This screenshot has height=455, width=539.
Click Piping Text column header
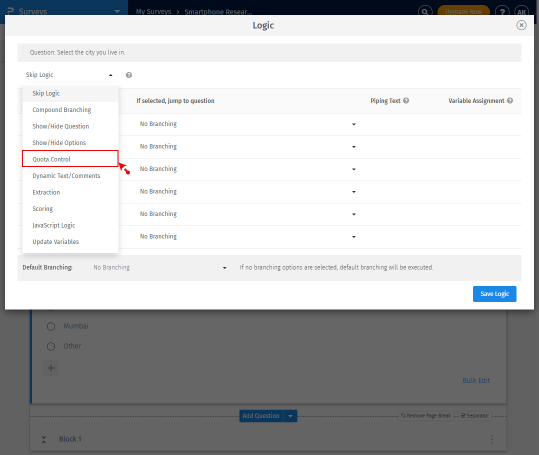pyautogui.click(x=385, y=100)
